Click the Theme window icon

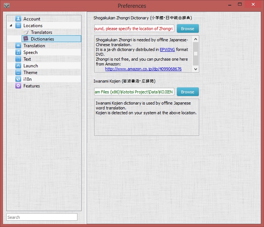pyautogui.click(x=18, y=72)
